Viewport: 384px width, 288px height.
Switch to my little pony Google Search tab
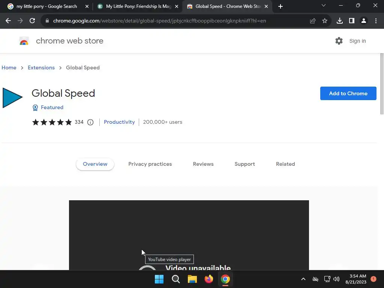pos(46,6)
